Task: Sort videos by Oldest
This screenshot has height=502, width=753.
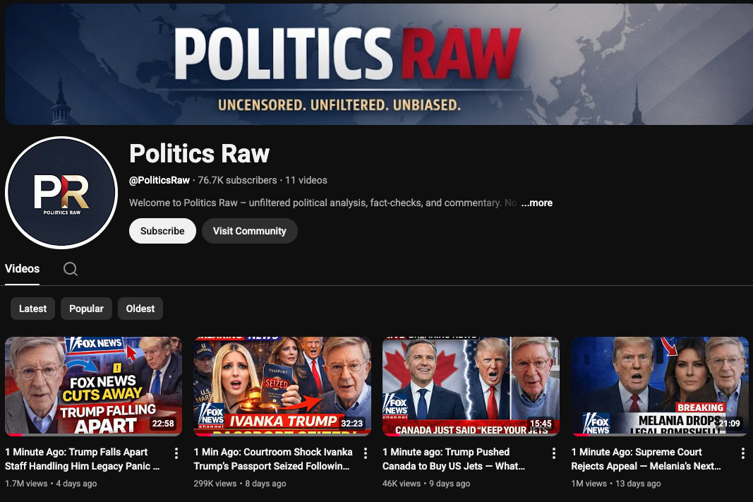Action: point(140,309)
